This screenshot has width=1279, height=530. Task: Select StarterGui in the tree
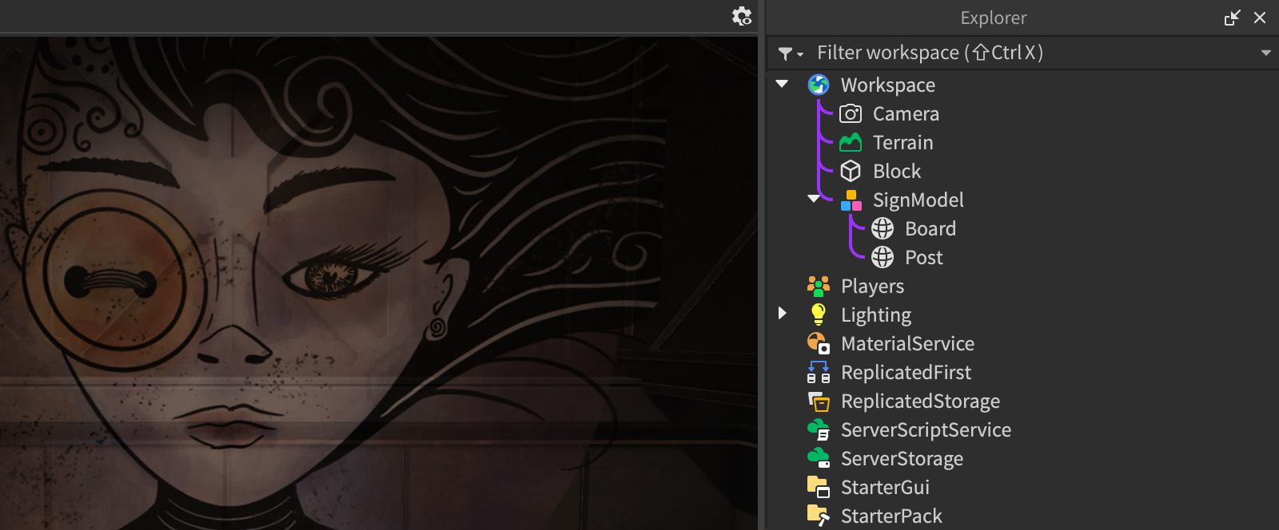pyautogui.click(x=885, y=487)
